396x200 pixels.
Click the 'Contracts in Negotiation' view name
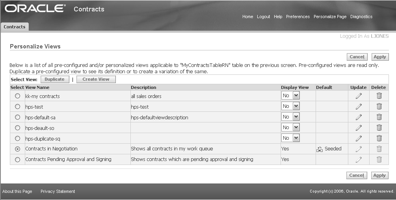coord(51,149)
